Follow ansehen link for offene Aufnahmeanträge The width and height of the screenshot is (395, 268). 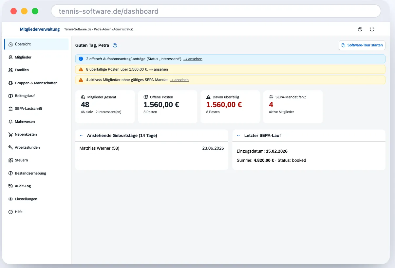[193, 59]
